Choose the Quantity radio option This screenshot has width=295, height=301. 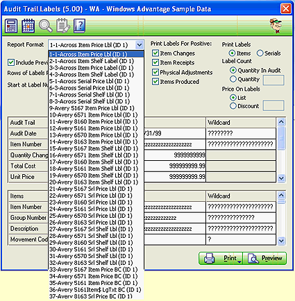coord(233,79)
